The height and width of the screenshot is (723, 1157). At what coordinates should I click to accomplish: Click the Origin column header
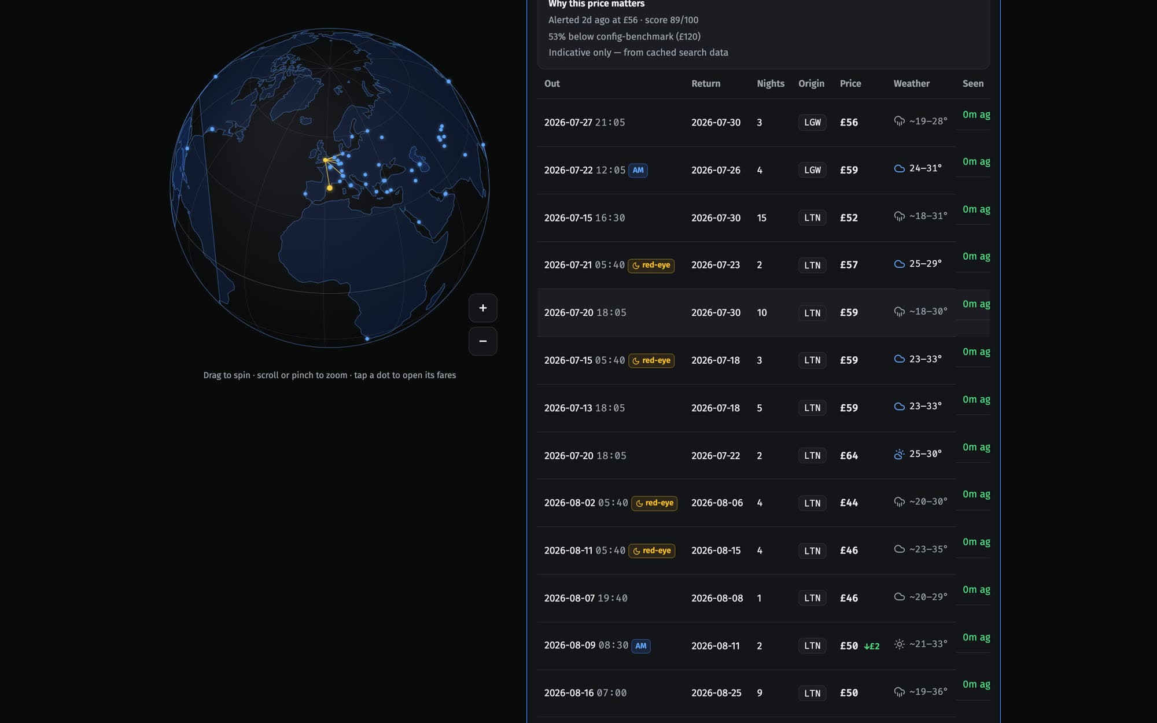811,83
